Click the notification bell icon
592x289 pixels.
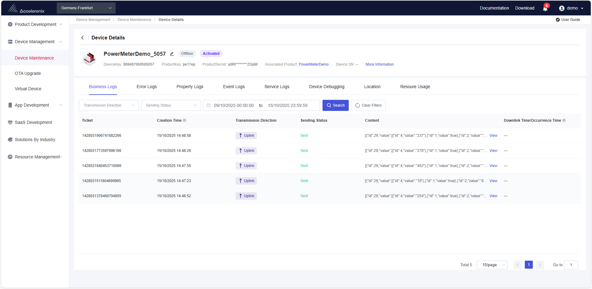pos(545,9)
